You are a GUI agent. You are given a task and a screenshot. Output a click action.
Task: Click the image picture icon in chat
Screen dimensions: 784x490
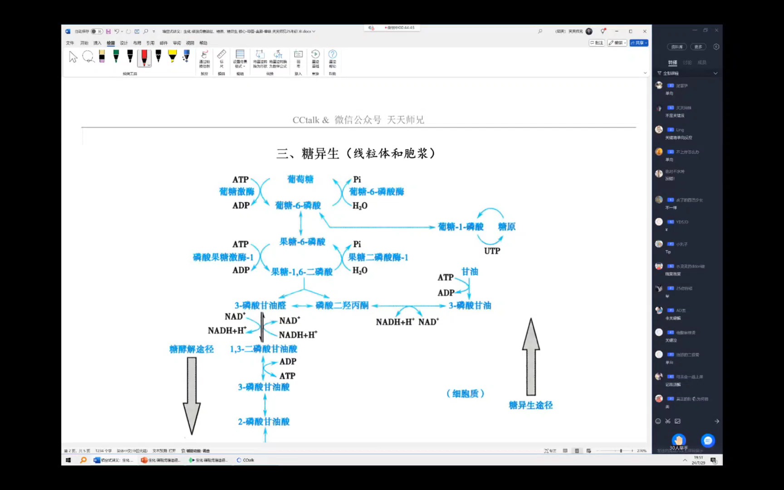tap(677, 421)
